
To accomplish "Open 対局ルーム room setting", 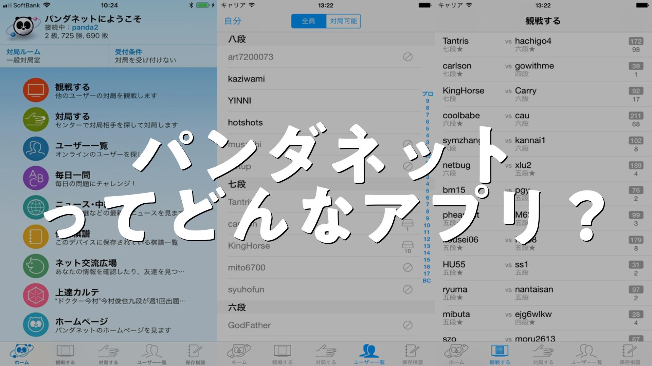I will pos(54,56).
